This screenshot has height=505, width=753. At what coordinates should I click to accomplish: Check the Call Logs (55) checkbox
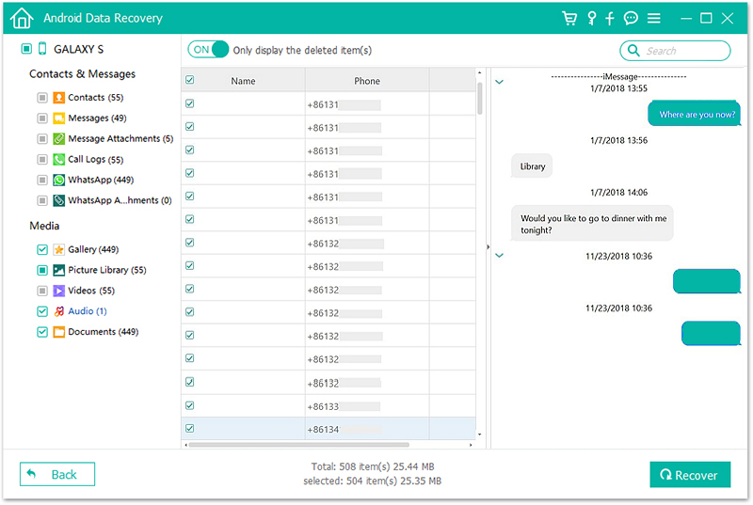tap(42, 160)
